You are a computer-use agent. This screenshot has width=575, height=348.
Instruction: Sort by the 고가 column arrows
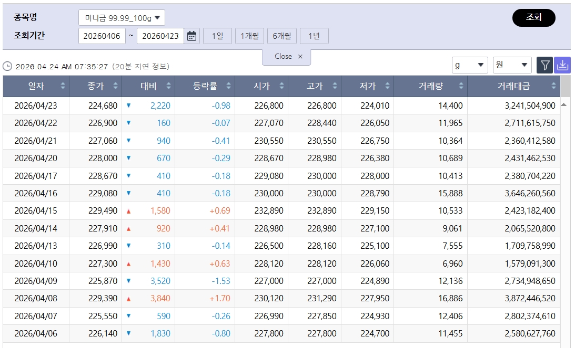pos(335,86)
